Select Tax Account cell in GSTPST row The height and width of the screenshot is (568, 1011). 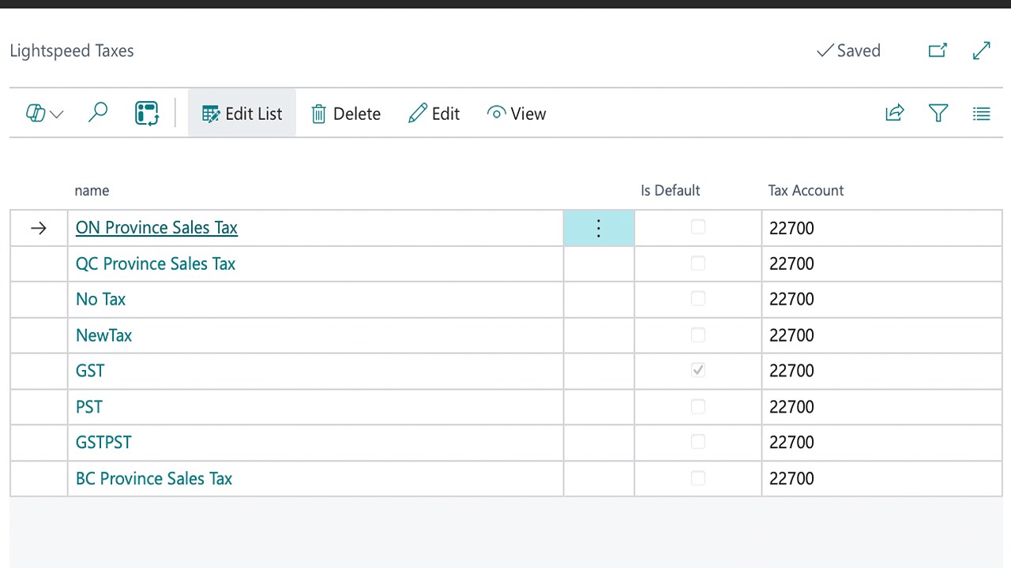(x=881, y=443)
